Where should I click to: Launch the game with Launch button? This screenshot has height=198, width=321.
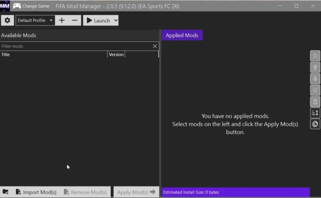[98, 20]
